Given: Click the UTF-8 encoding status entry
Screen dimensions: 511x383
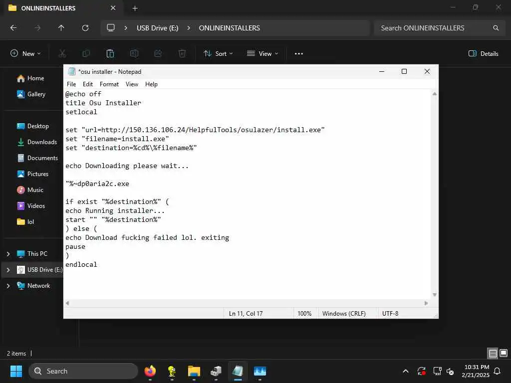Looking at the screenshot, I should (390, 314).
